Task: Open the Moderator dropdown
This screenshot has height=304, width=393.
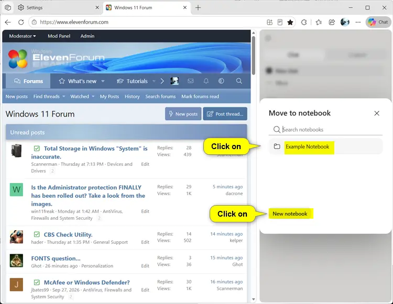Action: pos(23,36)
